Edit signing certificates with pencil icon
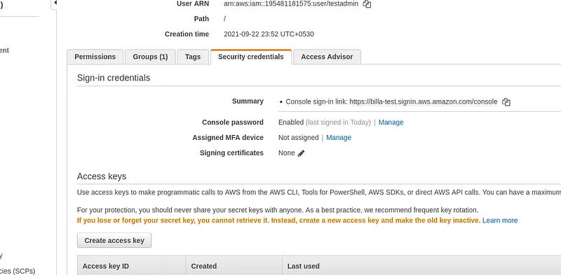The image size is (561, 275). pyautogui.click(x=302, y=153)
